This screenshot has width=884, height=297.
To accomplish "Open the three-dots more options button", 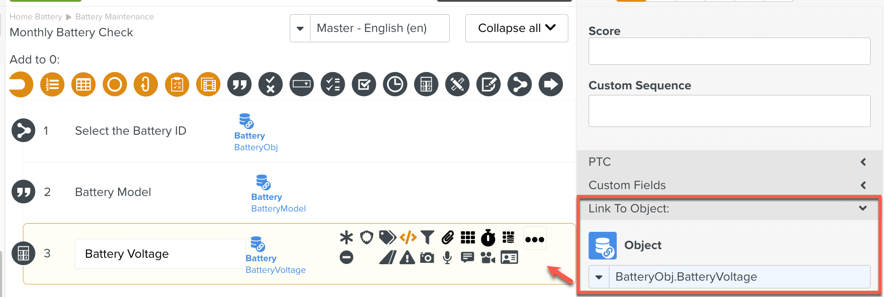I will [x=535, y=239].
